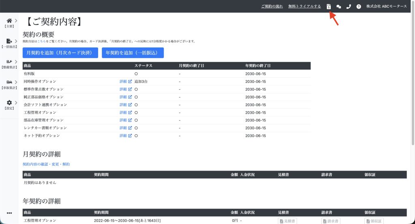Select the 【車販集計】 car icon

point(9,82)
